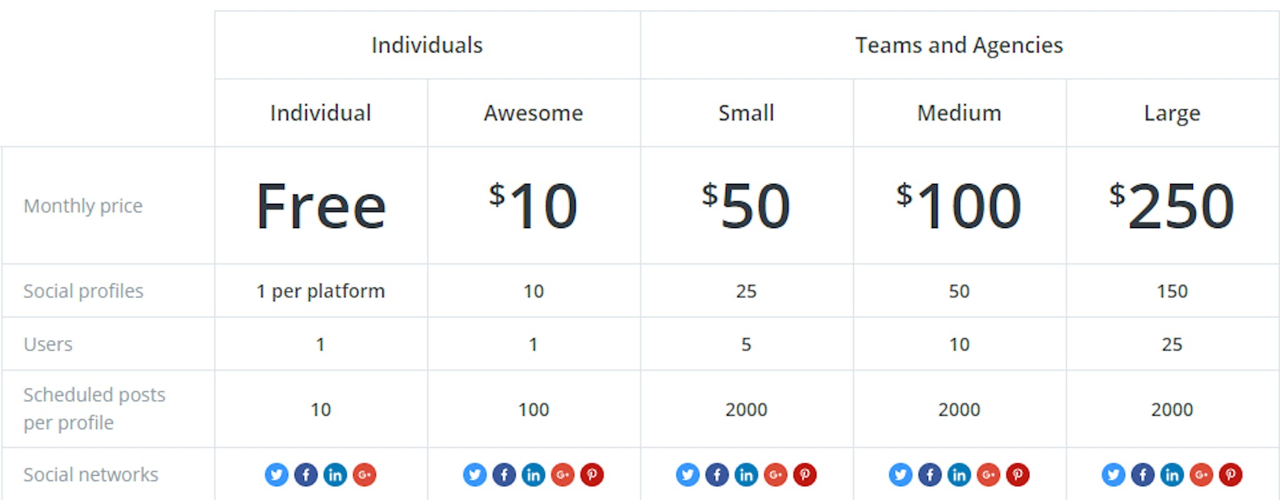This screenshot has height=500, width=1280.
Task: Click the Individuals group header
Action: [x=427, y=45]
